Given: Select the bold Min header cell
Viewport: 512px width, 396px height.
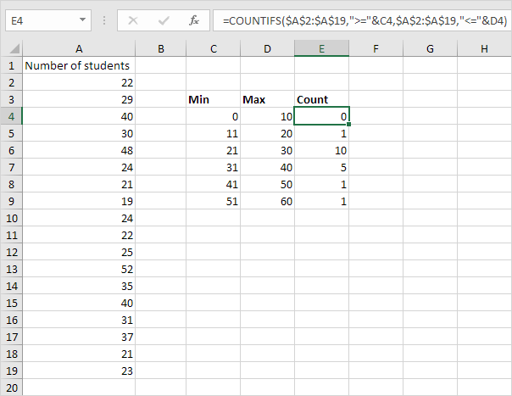Looking at the screenshot, I should point(213,99).
